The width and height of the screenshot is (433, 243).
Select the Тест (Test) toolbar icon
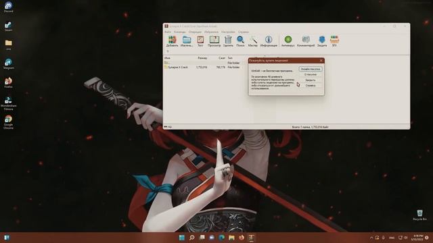click(x=200, y=41)
